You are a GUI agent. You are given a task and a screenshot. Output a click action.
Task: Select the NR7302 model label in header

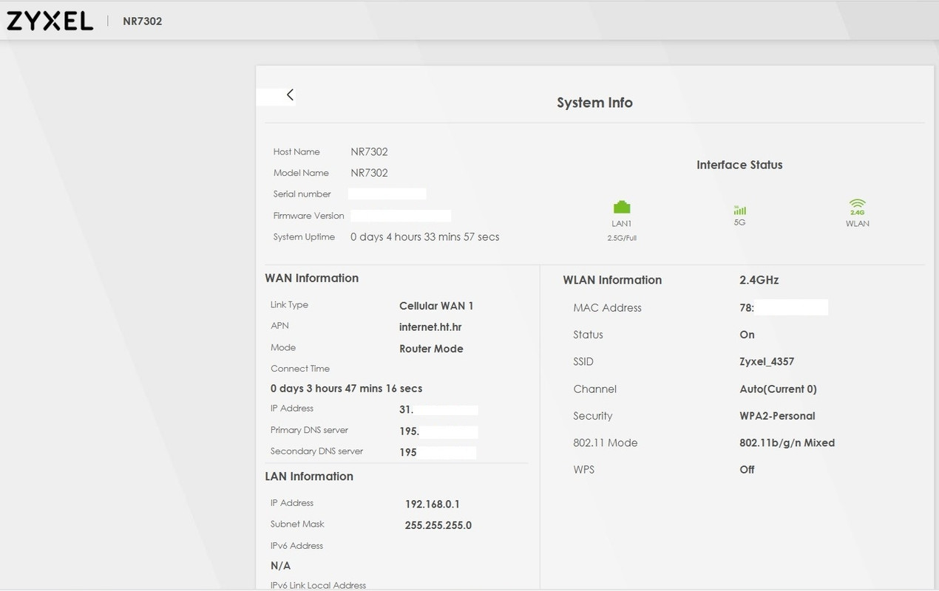pos(142,21)
